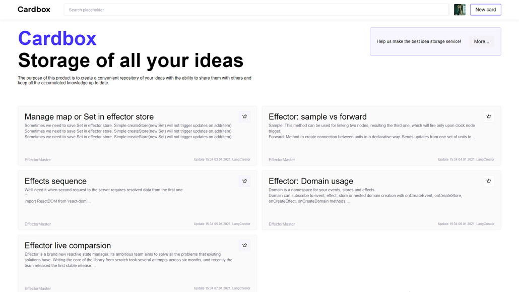Image resolution: width=519 pixels, height=292 pixels.
Task: Focus the Search placeholder input field
Action: 256,10
